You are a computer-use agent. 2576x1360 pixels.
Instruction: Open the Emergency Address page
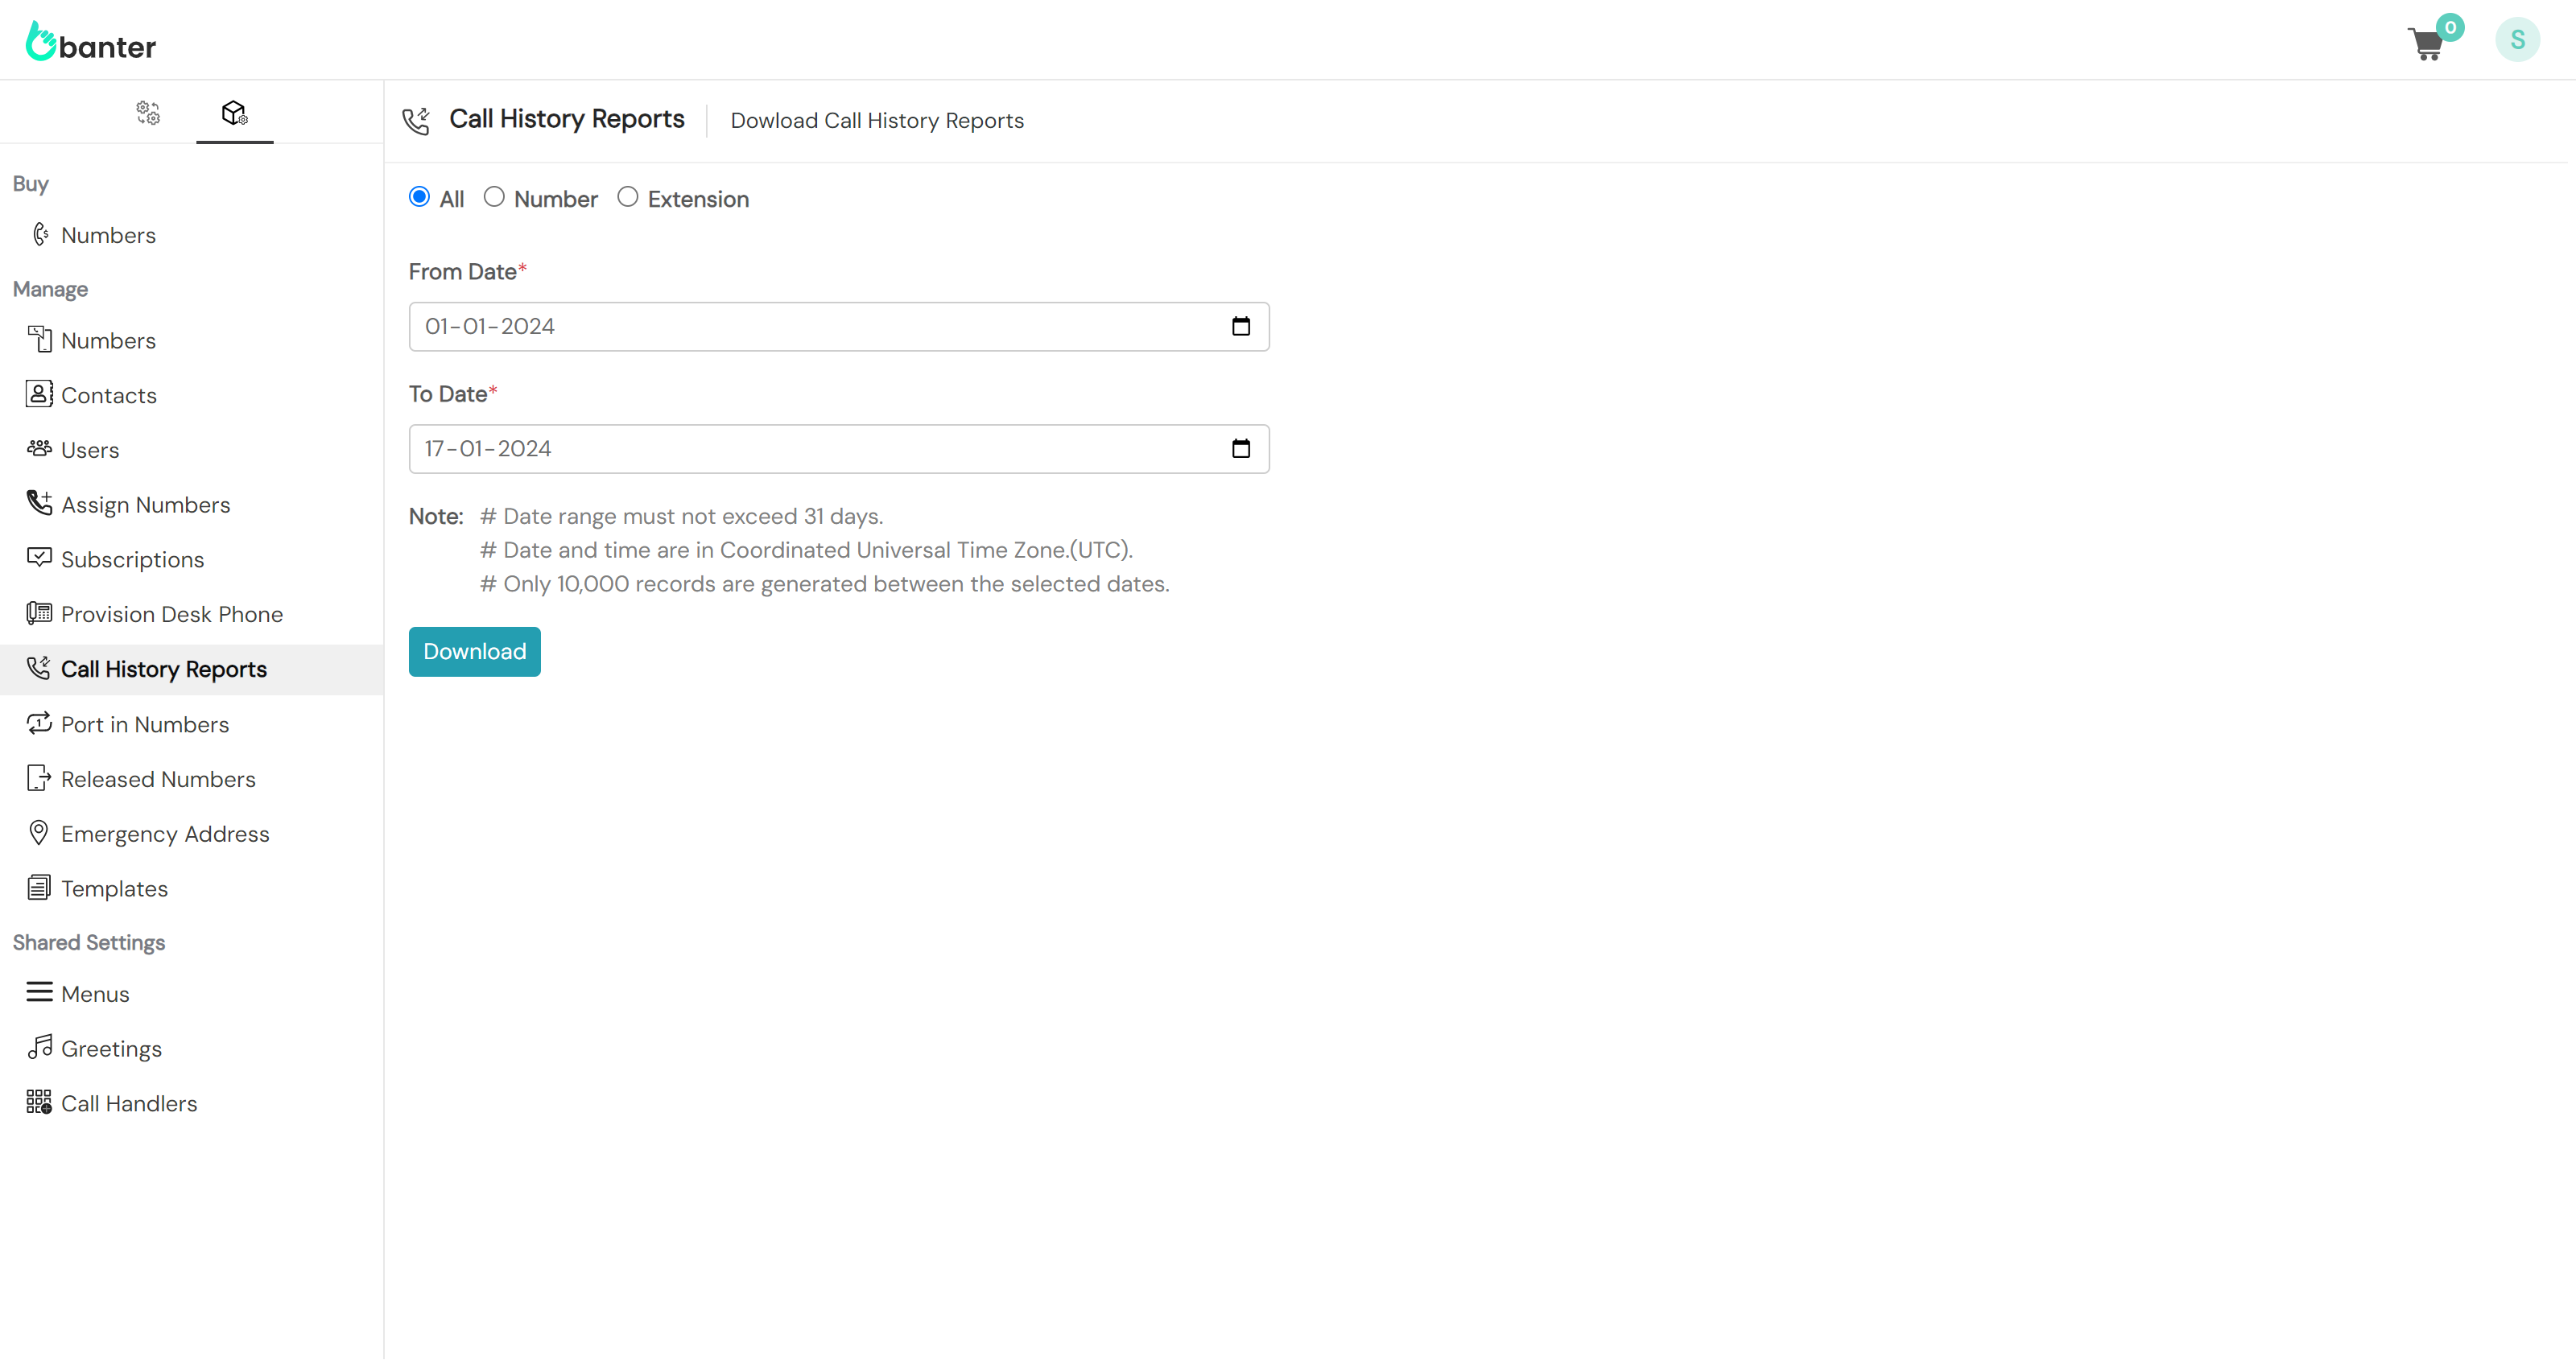click(x=165, y=834)
